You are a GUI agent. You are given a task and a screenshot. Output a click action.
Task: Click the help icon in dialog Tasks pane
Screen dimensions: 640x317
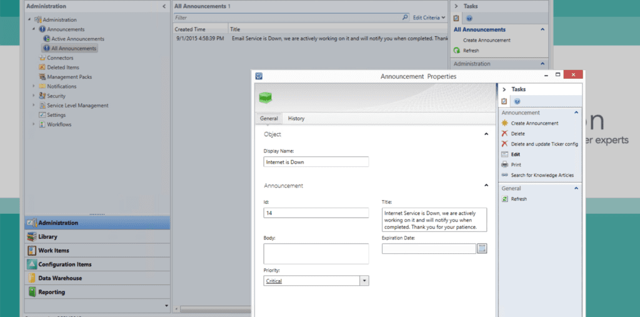tap(517, 101)
